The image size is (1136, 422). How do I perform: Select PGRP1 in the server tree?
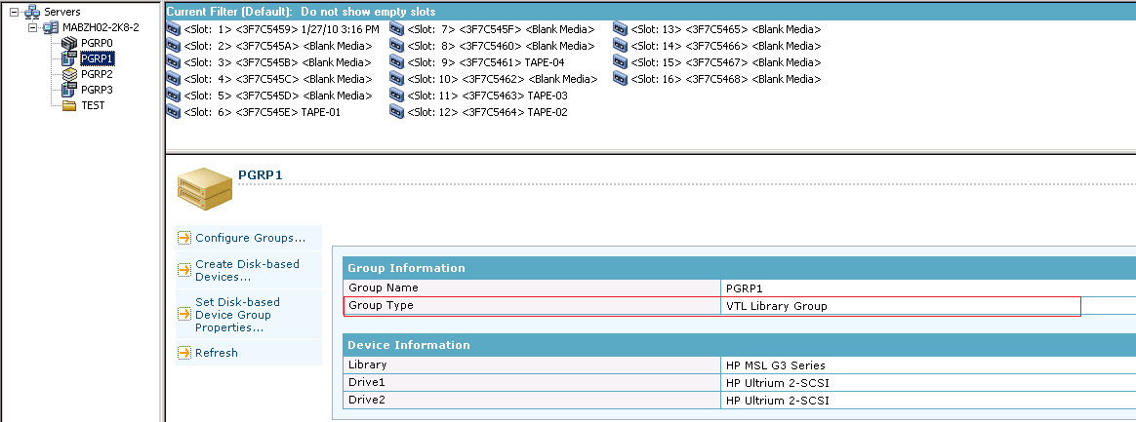coord(97,58)
